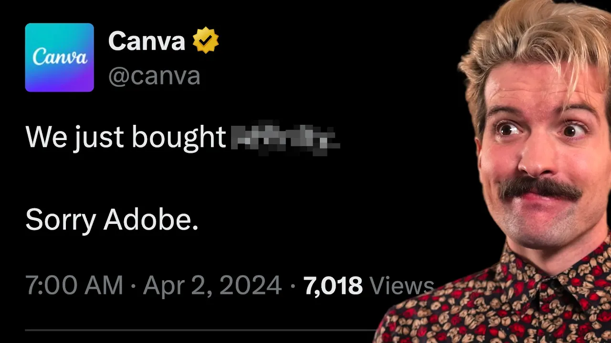Open the Canva display name
Screen dimensions: 611x343
pyautogui.click(x=147, y=41)
